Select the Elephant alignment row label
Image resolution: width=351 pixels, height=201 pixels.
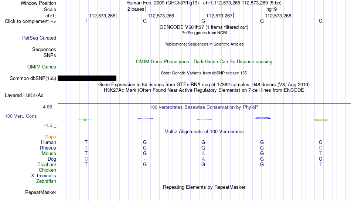click(x=47, y=165)
